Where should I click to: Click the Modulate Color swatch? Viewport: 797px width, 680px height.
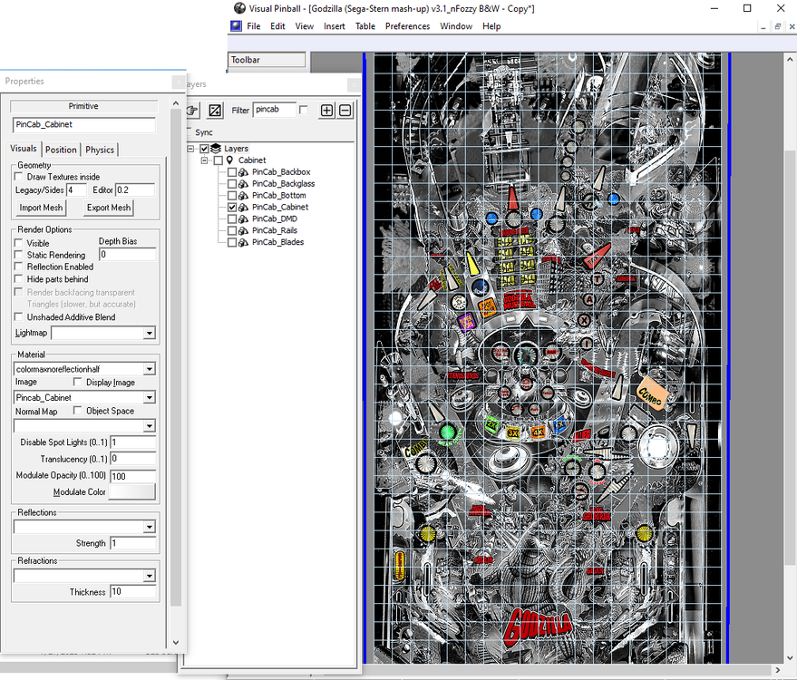(132, 491)
